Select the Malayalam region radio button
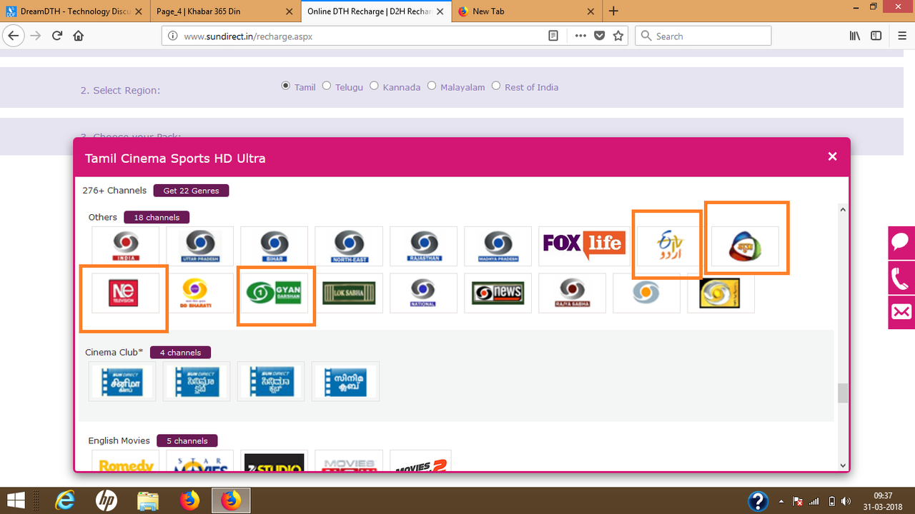This screenshot has width=915, height=514. tap(432, 86)
